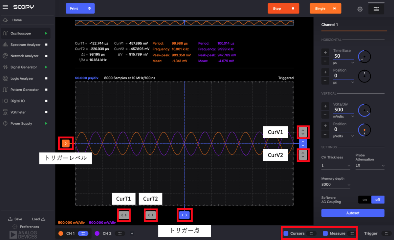Toggle the channel settings panel icon
The height and width of the screenshot is (240, 394).
[376, 9]
